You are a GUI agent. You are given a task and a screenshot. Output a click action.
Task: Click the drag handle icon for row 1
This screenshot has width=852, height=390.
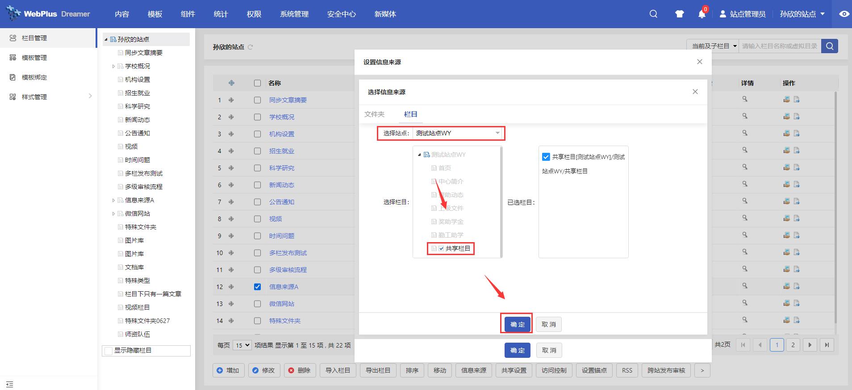click(x=231, y=100)
